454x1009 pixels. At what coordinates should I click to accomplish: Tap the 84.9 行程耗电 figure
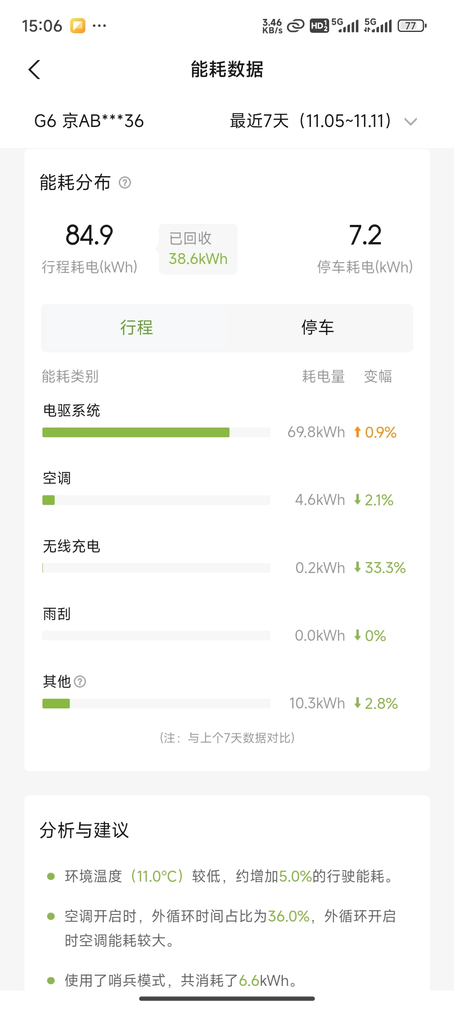(x=89, y=235)
